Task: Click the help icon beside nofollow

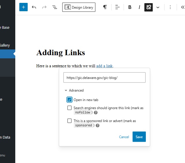Action: tap(96, 113)
